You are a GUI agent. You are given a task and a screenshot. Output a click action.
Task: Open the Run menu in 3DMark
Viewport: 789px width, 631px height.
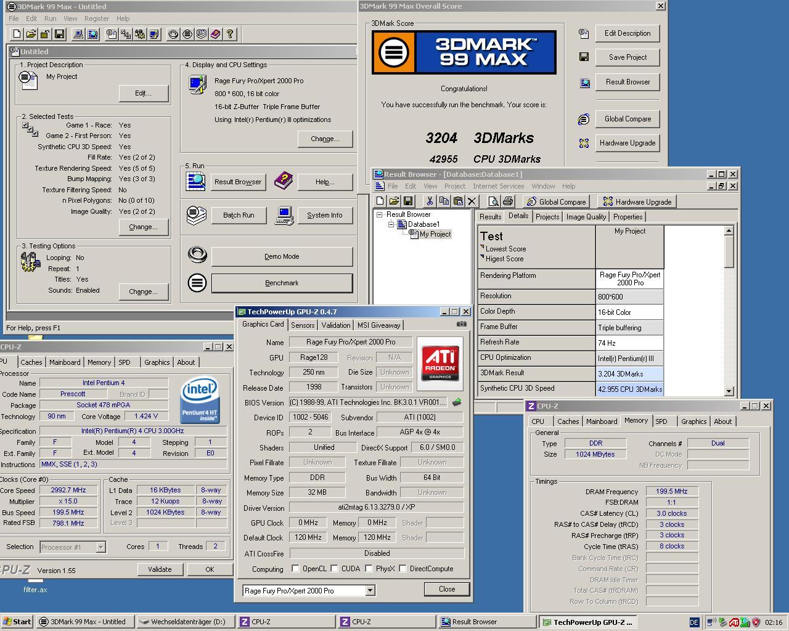[x=51, y=18]
